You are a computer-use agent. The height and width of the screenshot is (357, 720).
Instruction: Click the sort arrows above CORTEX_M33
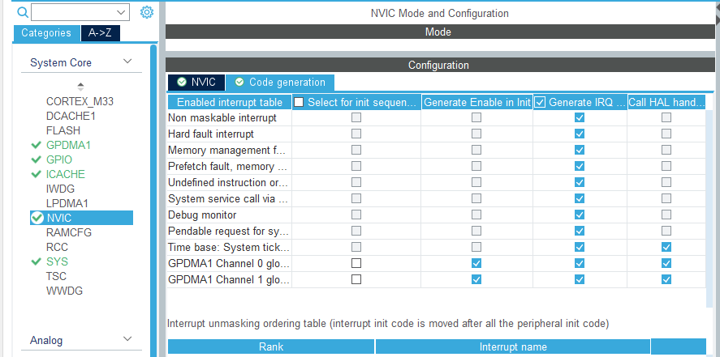pos(80,86)
